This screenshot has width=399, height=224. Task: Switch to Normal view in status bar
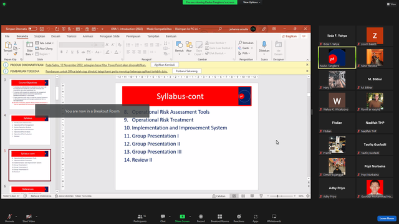click(234, 196)
